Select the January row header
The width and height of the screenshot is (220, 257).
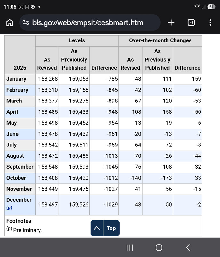coord(20,79)
